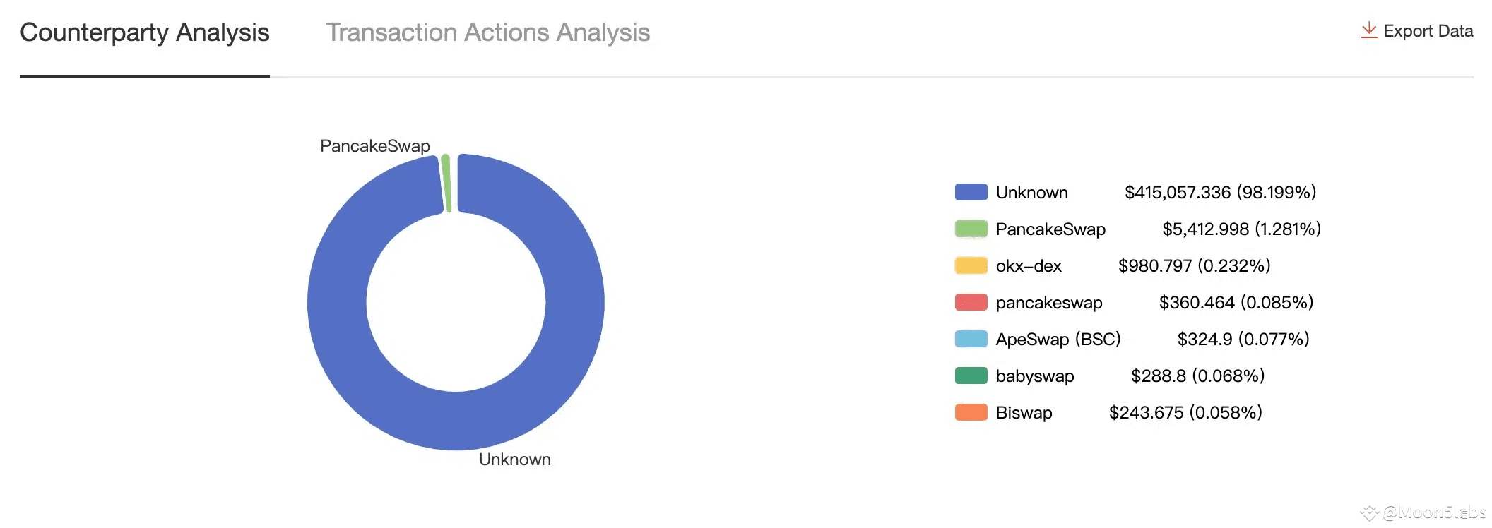
Task: Click the ApeSwap (BSC) legend label
Action: point(1058,340)
